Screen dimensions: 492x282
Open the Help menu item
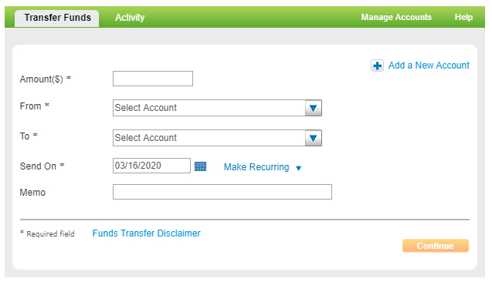463,17
